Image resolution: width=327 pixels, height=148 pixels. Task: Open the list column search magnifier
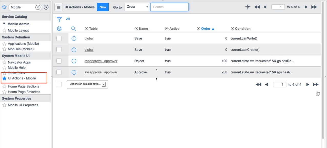coord(74,28)
